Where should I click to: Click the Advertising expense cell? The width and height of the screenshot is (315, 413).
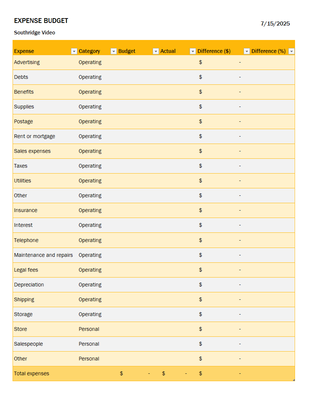27,62
